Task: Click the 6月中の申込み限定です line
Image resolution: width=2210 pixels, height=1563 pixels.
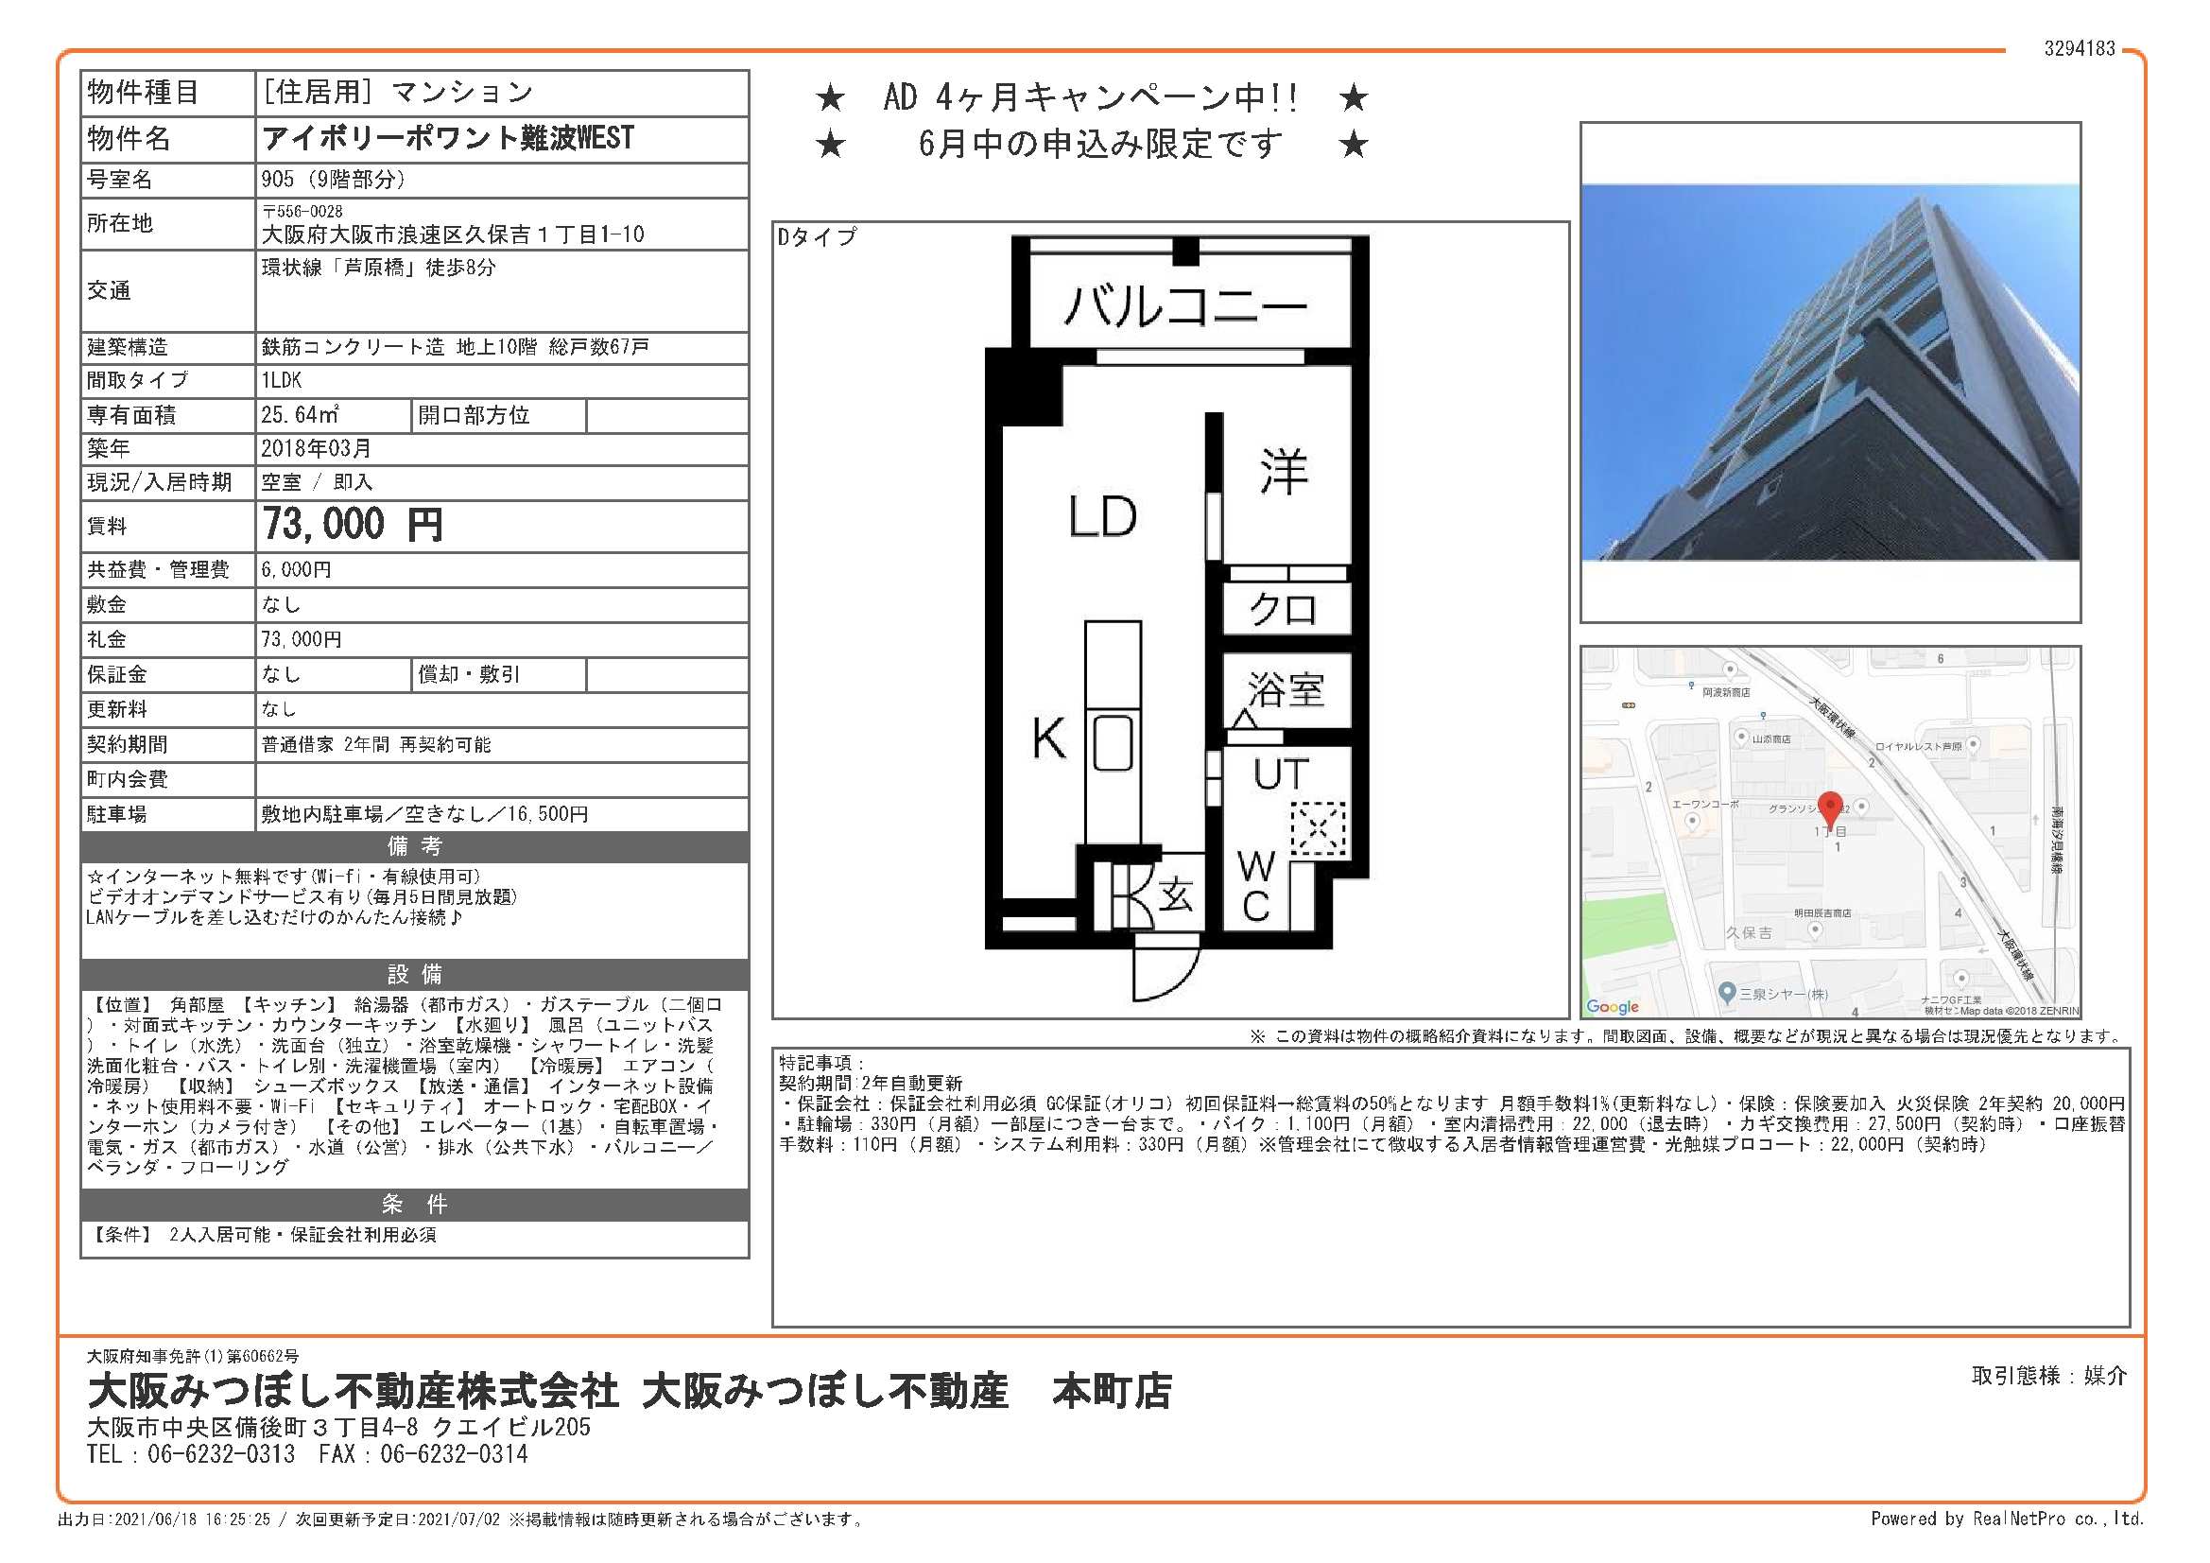Action: (x=1100, y=145)
